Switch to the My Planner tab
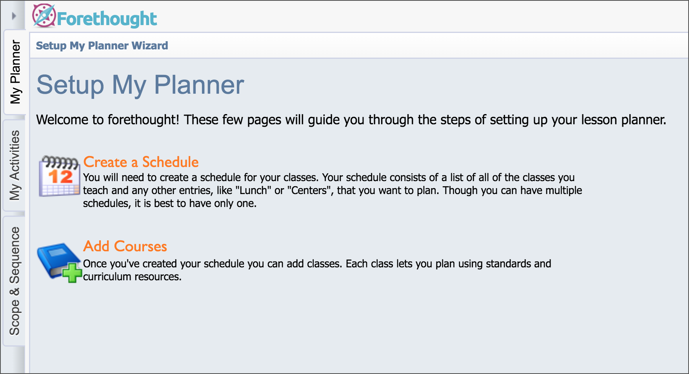The width and height of the screenshot is (689, 374). 15,72
